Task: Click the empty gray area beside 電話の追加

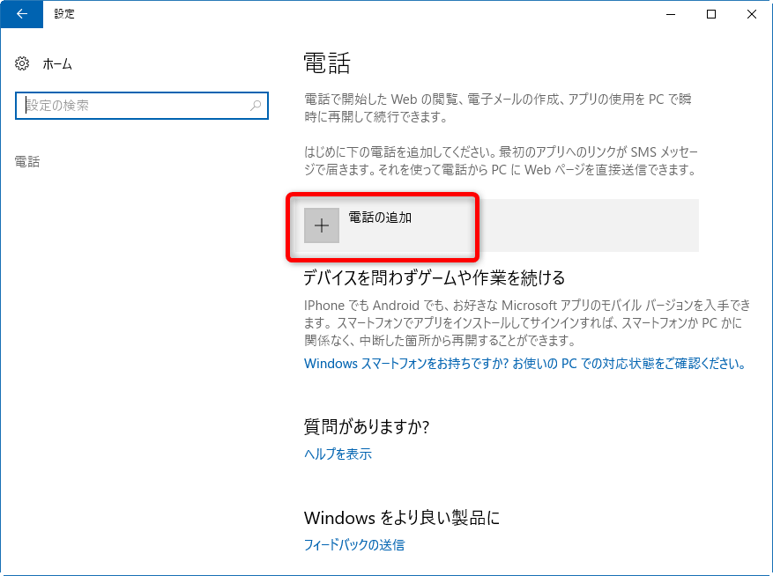Action: pos(587,225)
